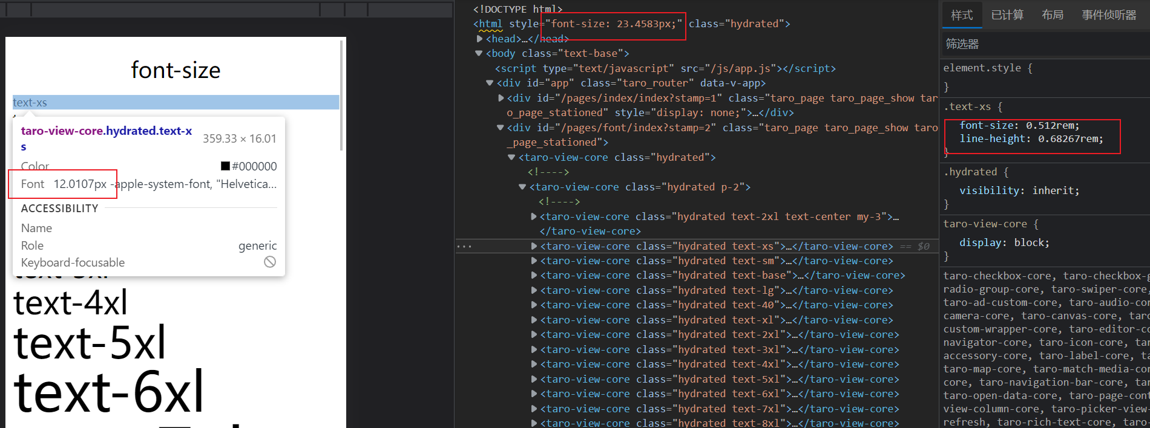Screen dimensions: 1150x428
Task: Expand the hydrated text-sm node arrow
Action: click(534, 261)
